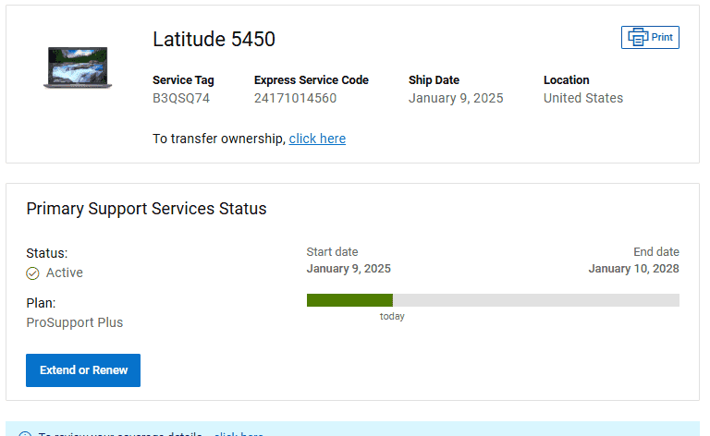Image resolution: width=710 pixels, height=436 pixels.
Task: Select the Service Tag value B3QSQ74
Action: (x=181, y=98)
